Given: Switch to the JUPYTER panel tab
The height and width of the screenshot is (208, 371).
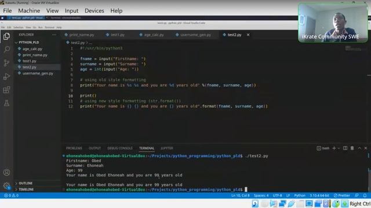Looking at the screenshot, I should tap(167, 148).
